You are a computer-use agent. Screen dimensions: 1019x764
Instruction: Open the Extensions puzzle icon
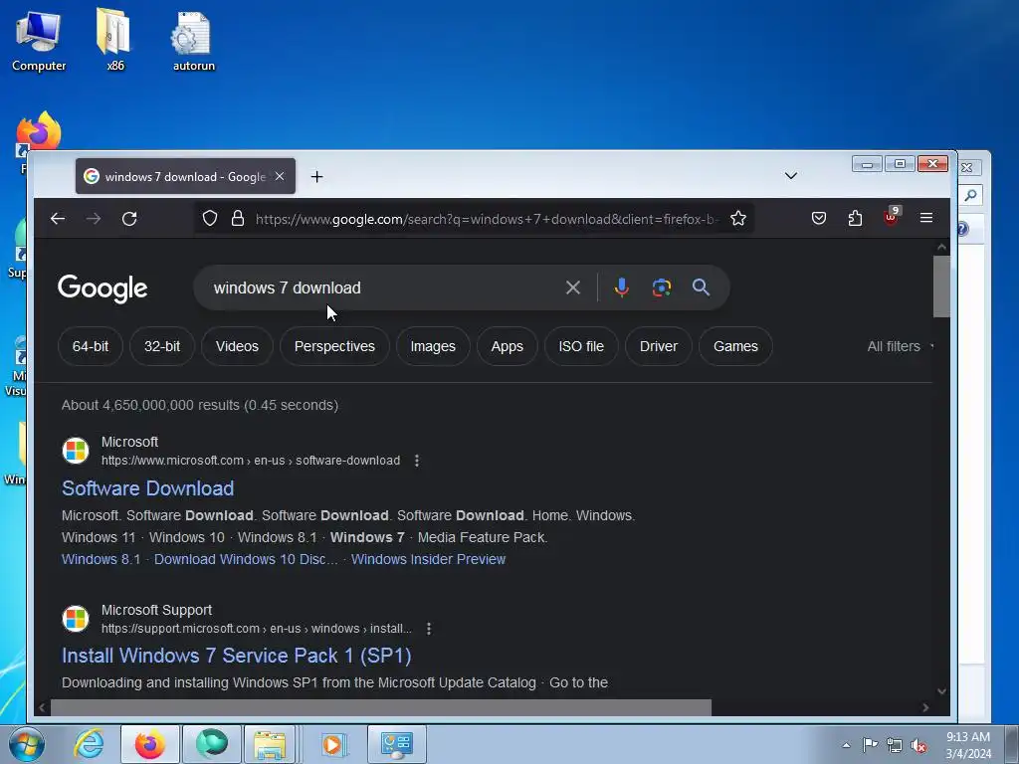point(855,218)
